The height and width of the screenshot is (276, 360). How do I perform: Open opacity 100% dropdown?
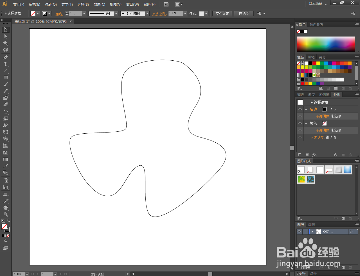[x=185, y=13]
